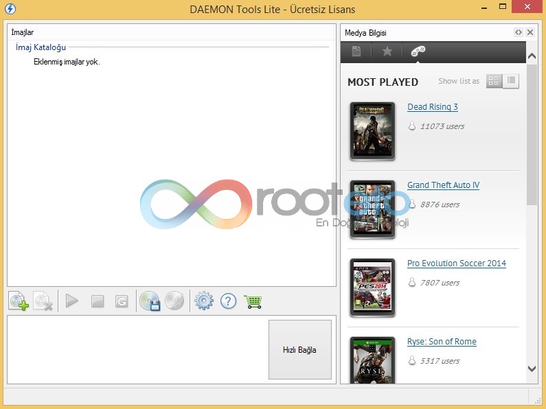Open the Grand Theft Auto IV link
Viewport: 546px width, 409px height.
pos(443,185)
